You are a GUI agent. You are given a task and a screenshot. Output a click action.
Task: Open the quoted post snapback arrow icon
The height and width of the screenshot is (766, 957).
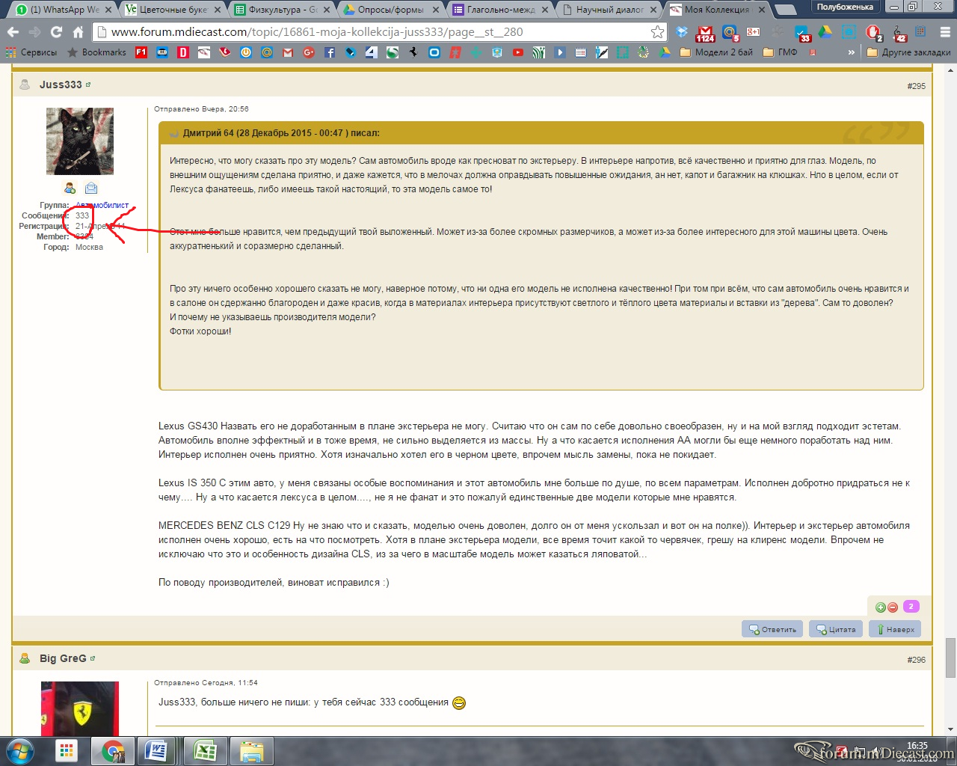[x=175, y=133]
